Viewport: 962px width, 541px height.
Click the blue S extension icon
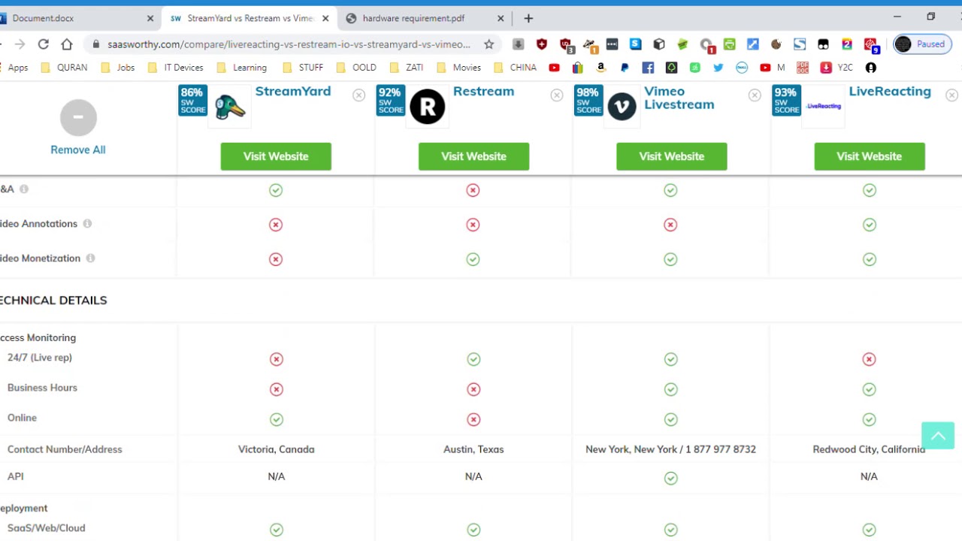click(636, 44)
